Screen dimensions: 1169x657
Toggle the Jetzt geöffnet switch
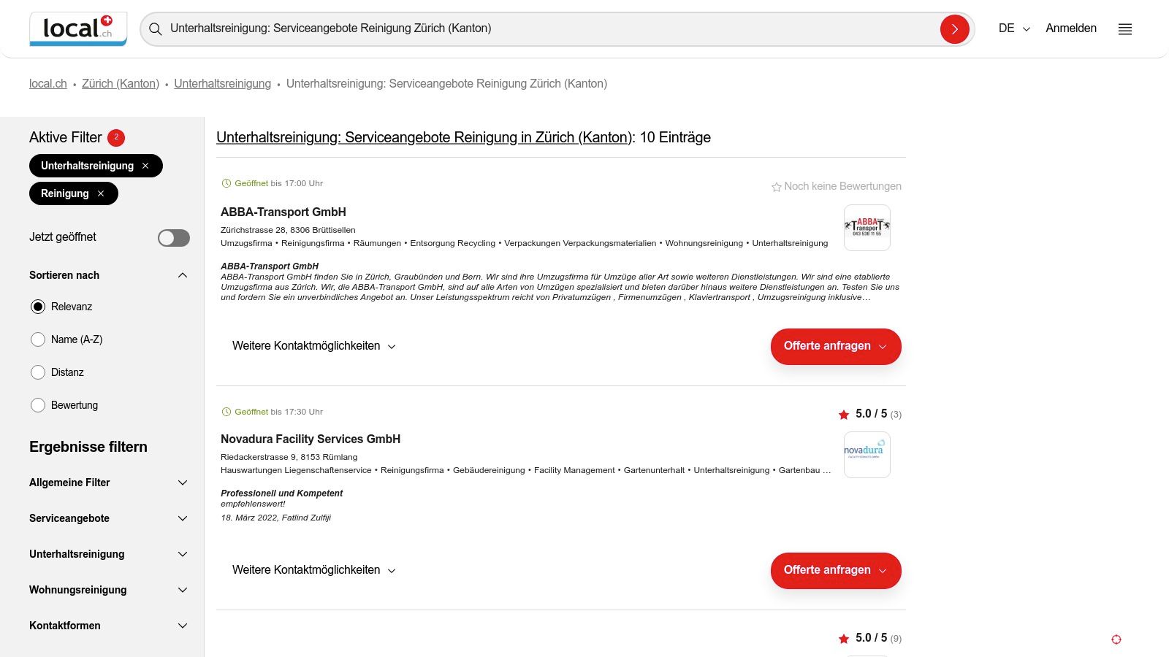[174, 238]
